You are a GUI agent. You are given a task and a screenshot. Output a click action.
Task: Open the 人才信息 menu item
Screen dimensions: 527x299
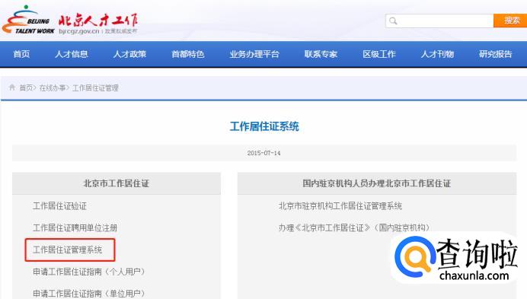72,54
